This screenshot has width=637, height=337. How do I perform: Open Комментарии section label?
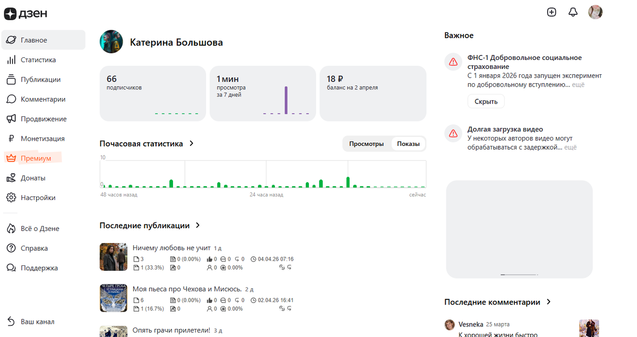43,99
